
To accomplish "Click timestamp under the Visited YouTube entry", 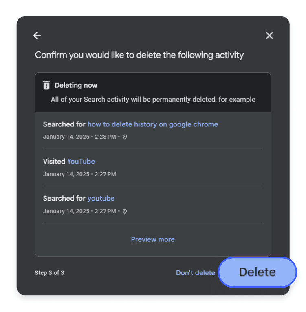I will pos(79,174).
